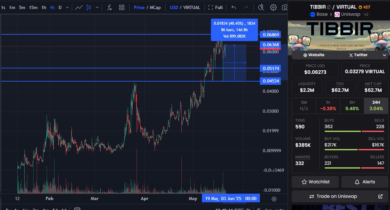The image size is (390, 210).
Task: Click the BUYS versus SELLS progress bar
Action: tap(354, 131)
